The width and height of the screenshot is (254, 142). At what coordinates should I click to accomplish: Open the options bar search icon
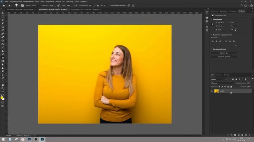[242, 6]
